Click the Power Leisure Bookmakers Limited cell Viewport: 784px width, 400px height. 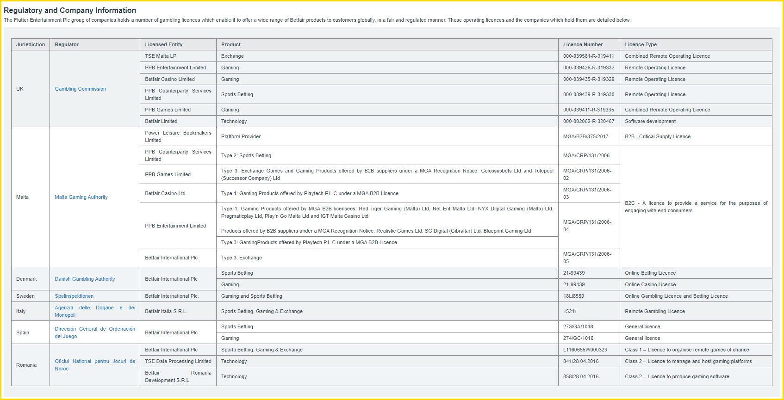(x=178, y=136)
